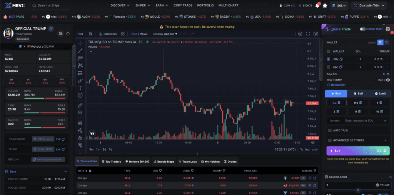
Task: Open the Bubble Maps tab
Action: 164,161
